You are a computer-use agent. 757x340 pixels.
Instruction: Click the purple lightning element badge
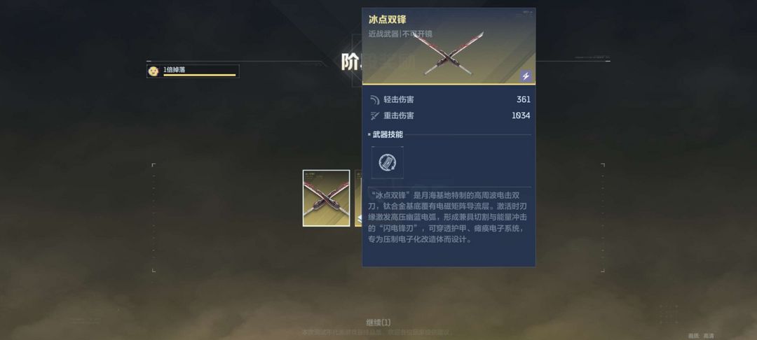(x=526, y=76)
